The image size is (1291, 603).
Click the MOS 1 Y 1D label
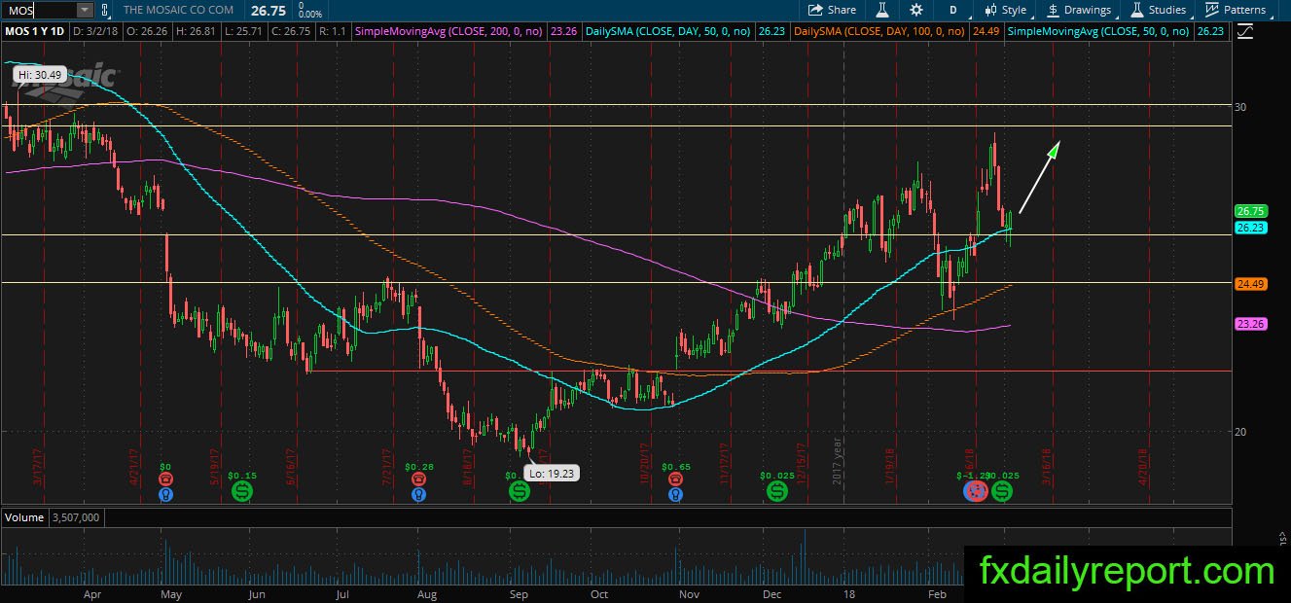[35, 32]
